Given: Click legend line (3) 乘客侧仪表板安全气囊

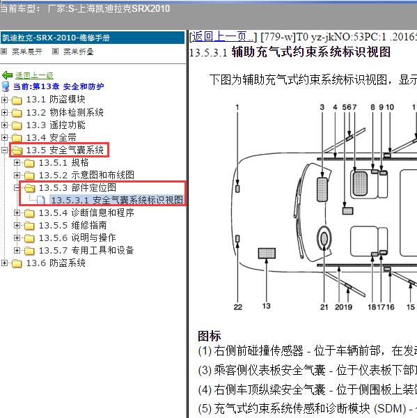Looking at the screenshot, I should [308, 371].
